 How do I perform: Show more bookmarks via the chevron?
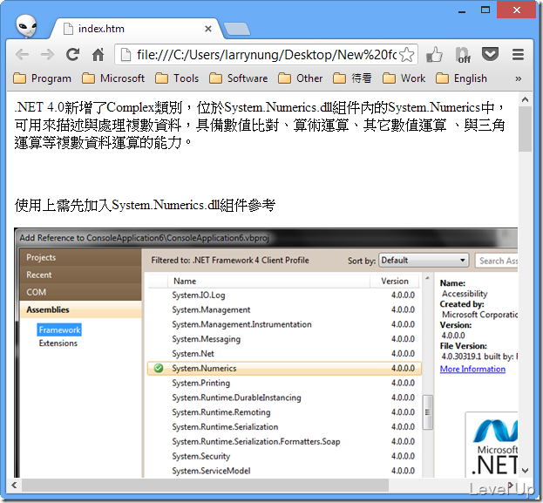point(519,79)
